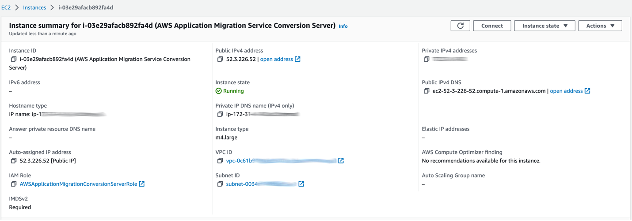Navigate to Instances breadcrumb link
The height and width of the screenshot is (221, 632).
coord(34,7)
